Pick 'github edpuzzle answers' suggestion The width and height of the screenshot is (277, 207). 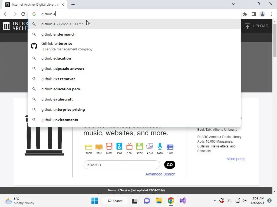point(134,68)
